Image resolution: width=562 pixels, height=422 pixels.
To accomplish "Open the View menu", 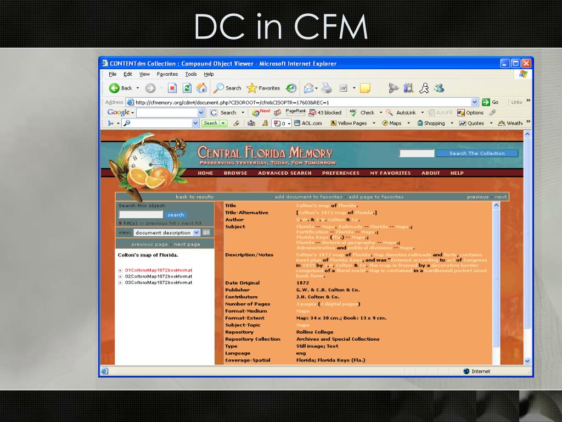I will [x=144, y=74].
